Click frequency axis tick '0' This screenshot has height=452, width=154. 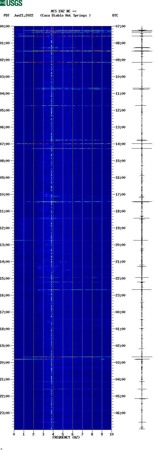pos(14,434)
